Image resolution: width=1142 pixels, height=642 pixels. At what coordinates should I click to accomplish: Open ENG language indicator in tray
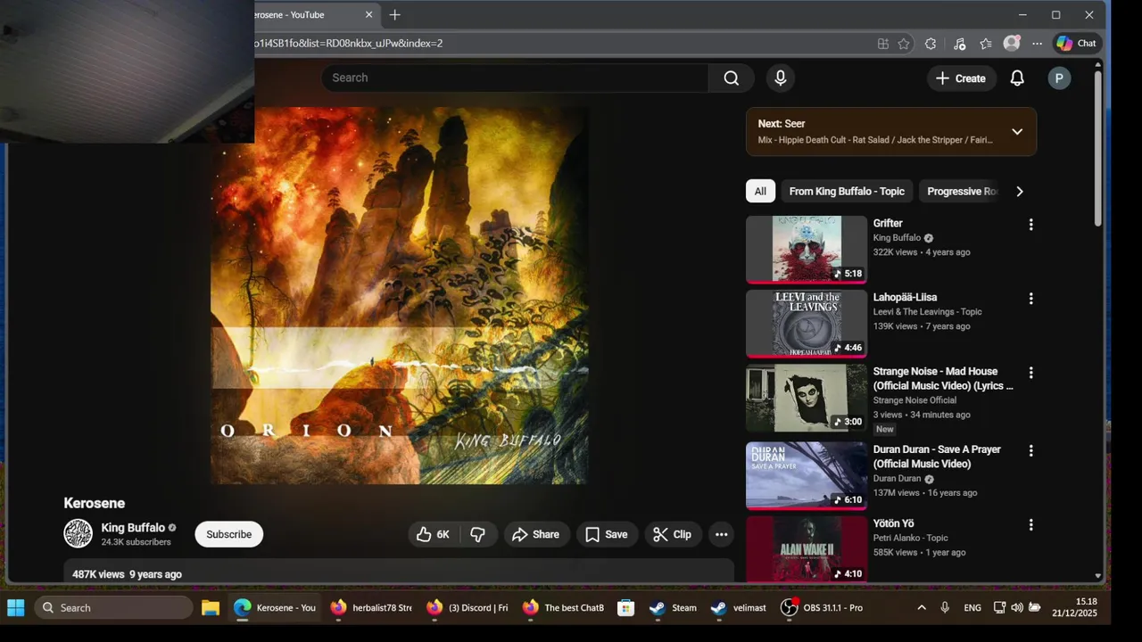click(x=972, y=607)
